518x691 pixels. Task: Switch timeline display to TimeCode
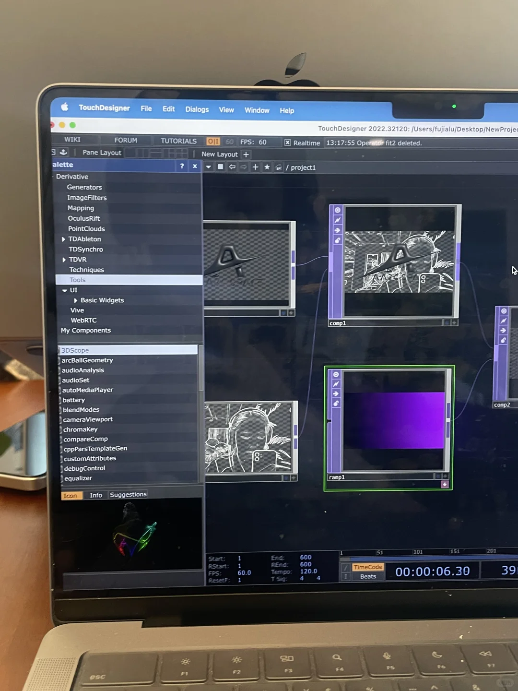368,567
